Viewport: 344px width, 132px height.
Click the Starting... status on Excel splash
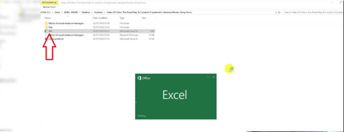(142, 116)
